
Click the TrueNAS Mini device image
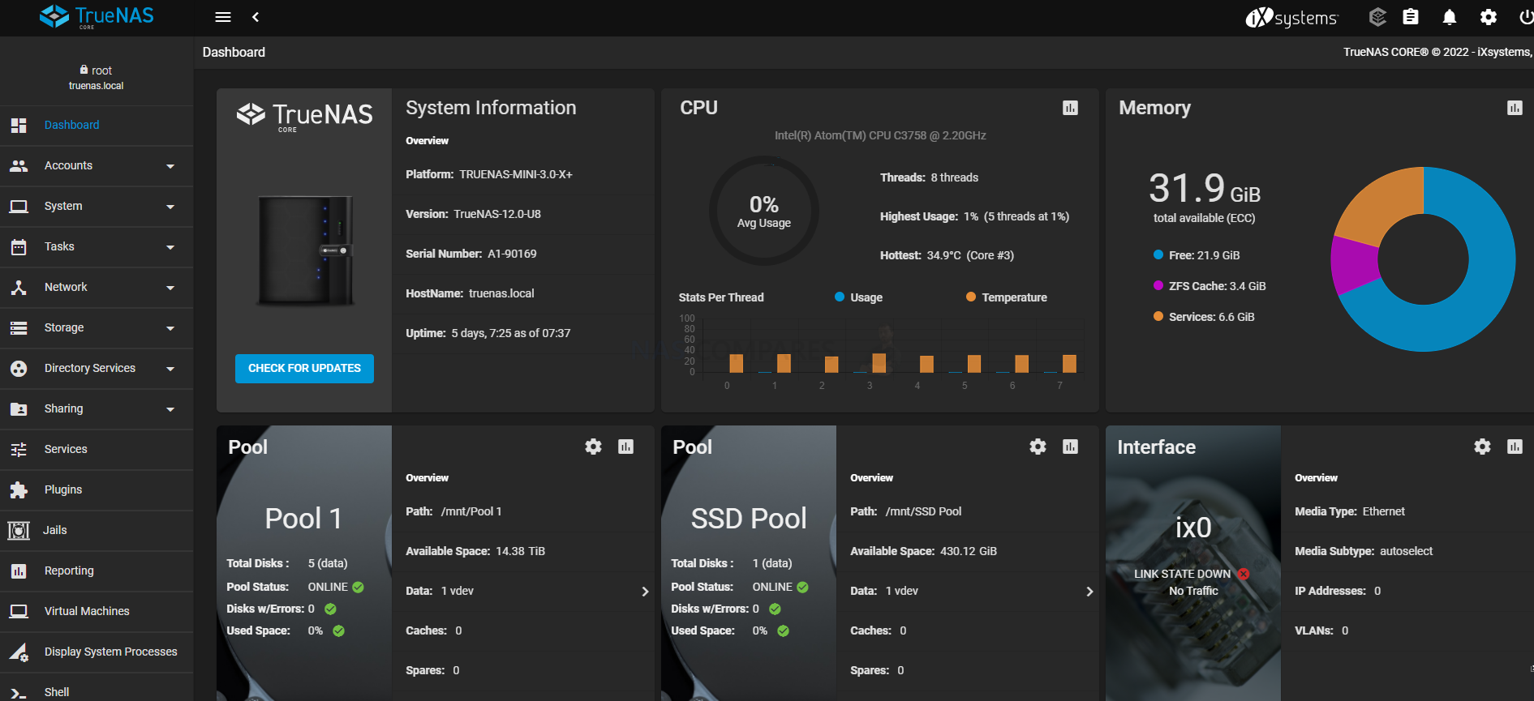click(305, 250)
